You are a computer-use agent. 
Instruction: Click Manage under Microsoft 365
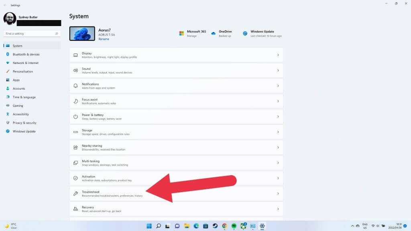pyautogui.click(x=191, y=36)
